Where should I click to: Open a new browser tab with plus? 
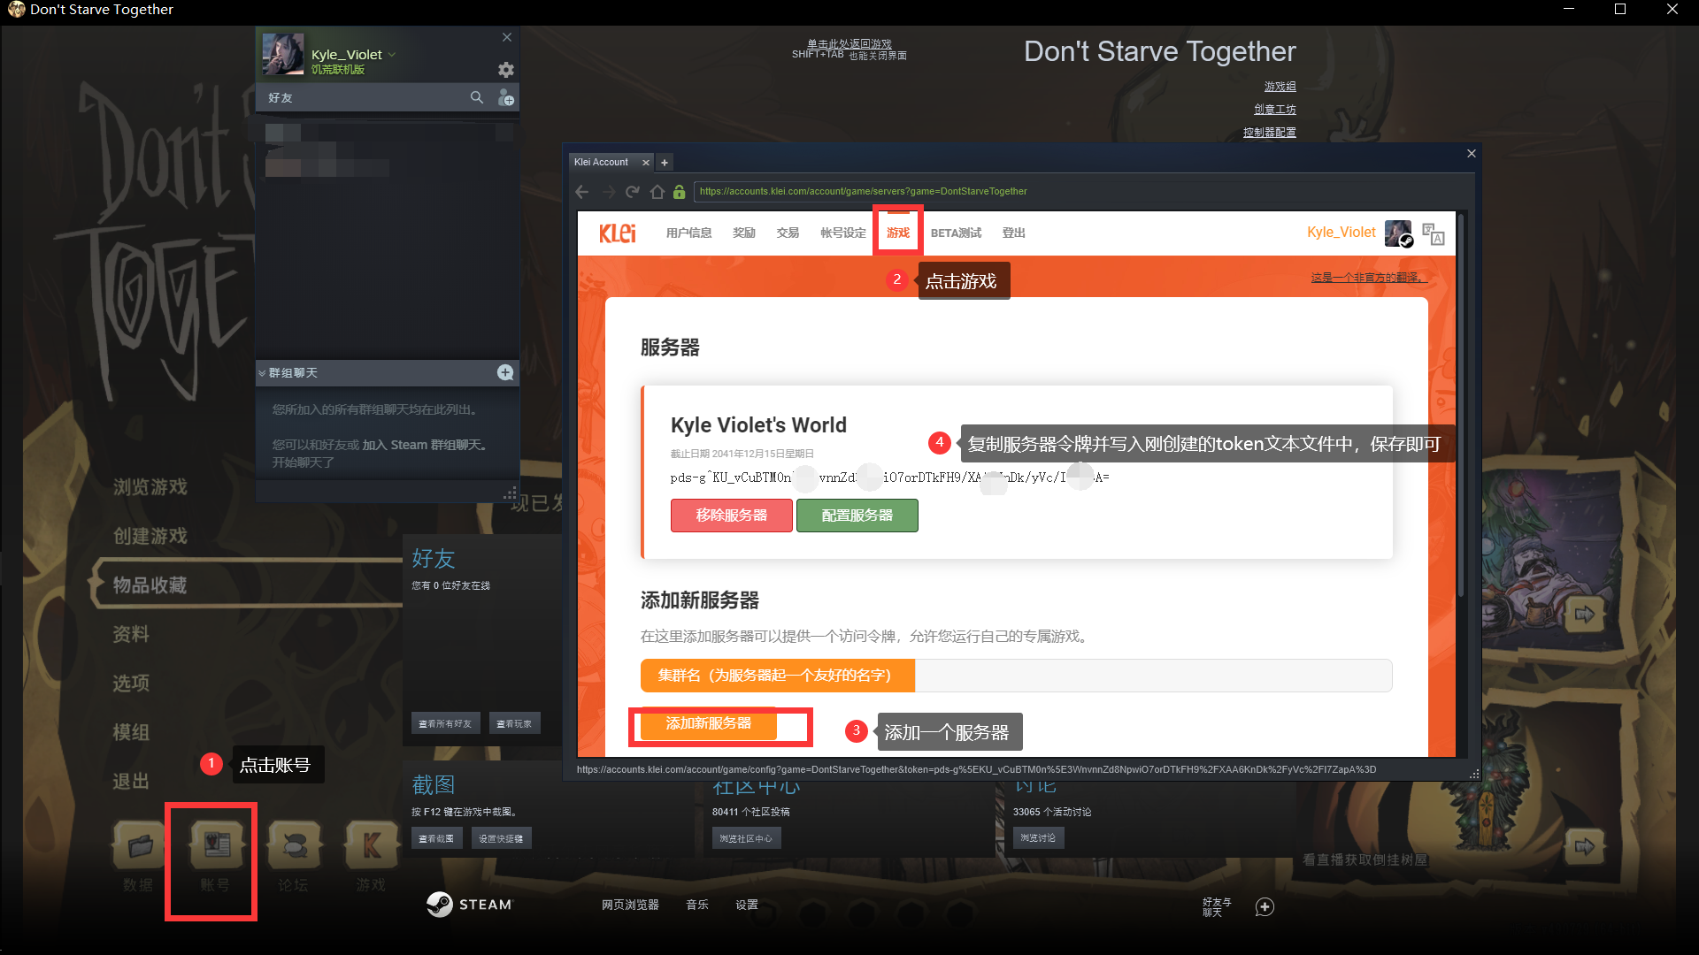(665, 163)
